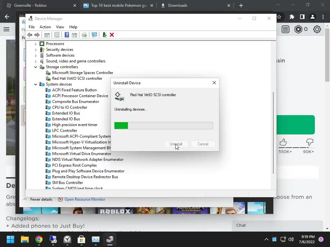Open the Action menu in Device Manager
Screen dimensions: 330x247
(x=45, y=27)
